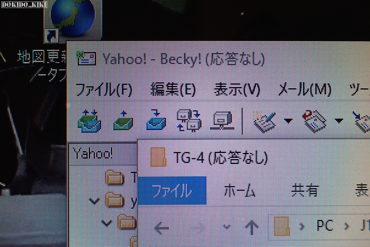
Task: Open recent locations chevron in TG-4 window
Action: (x=226, y=227)
